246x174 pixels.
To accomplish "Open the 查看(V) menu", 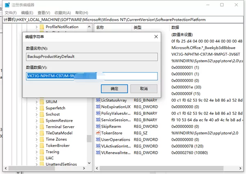I will point(44,13).
